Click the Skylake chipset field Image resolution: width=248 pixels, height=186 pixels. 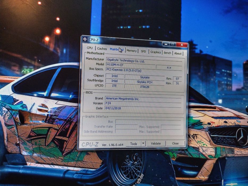click(x=145, y=77)
